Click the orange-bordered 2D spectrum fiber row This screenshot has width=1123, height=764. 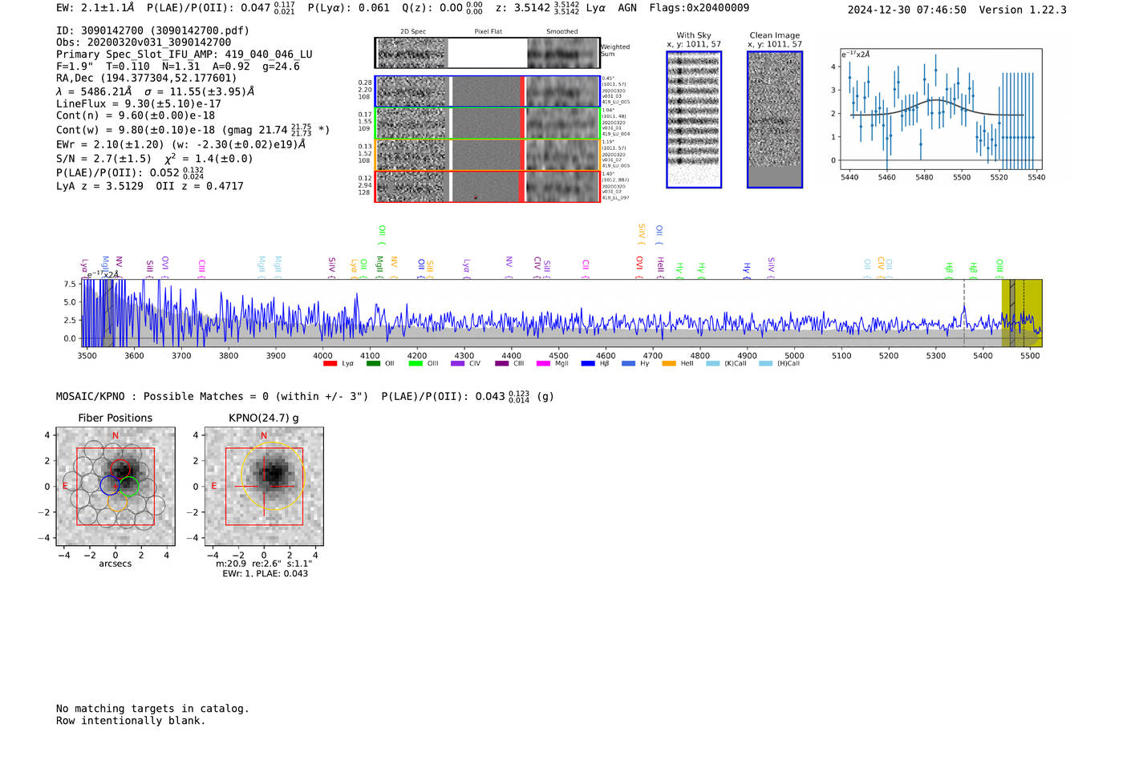tap(487, 155)
